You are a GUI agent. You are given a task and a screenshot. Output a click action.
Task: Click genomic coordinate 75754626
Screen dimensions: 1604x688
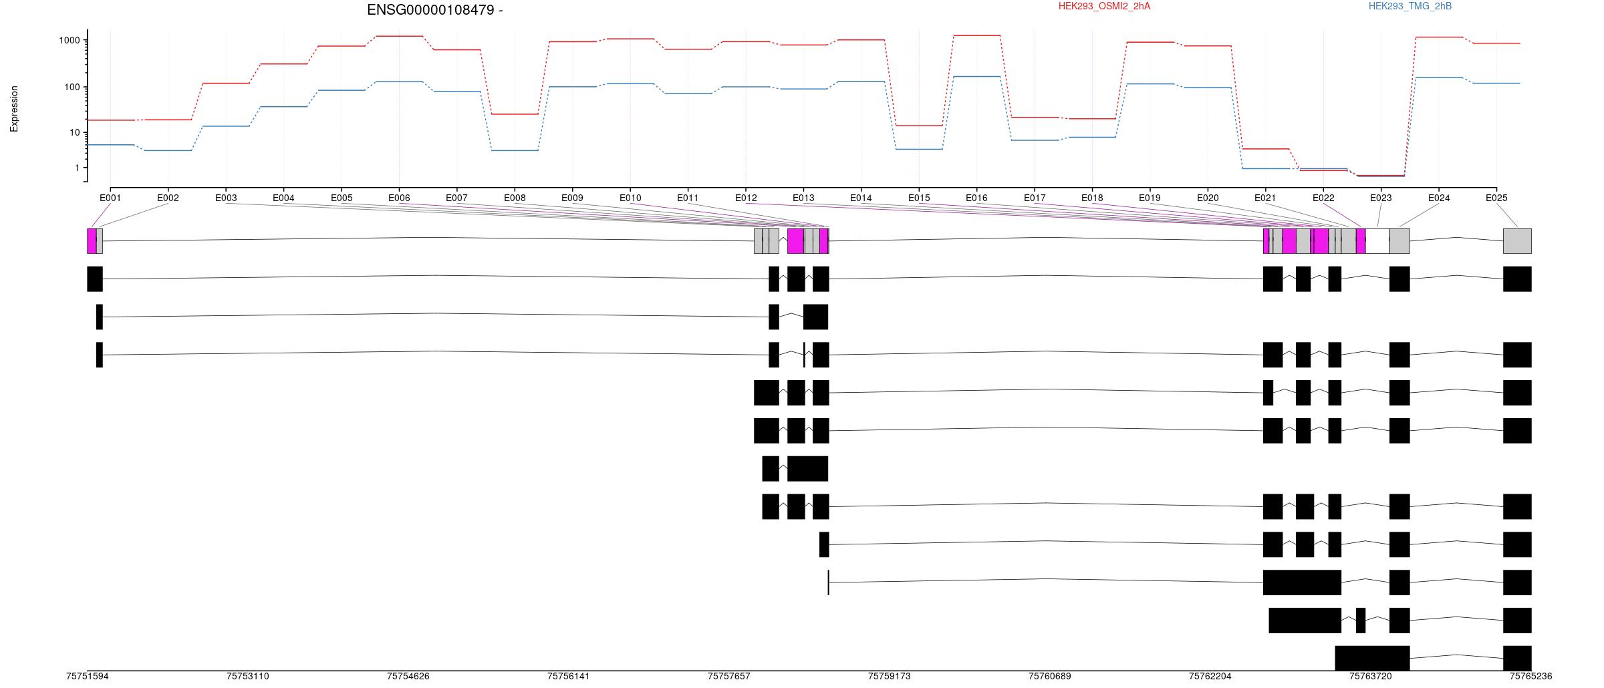408,676
